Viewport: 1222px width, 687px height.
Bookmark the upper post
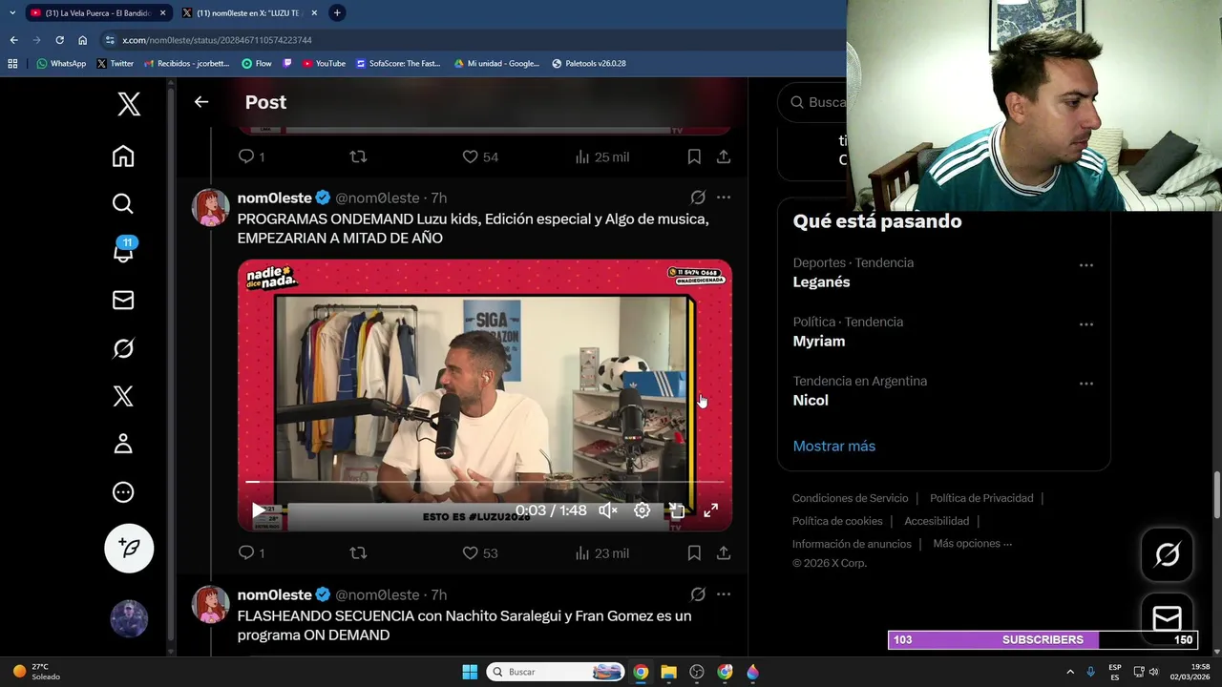[694, 156]
